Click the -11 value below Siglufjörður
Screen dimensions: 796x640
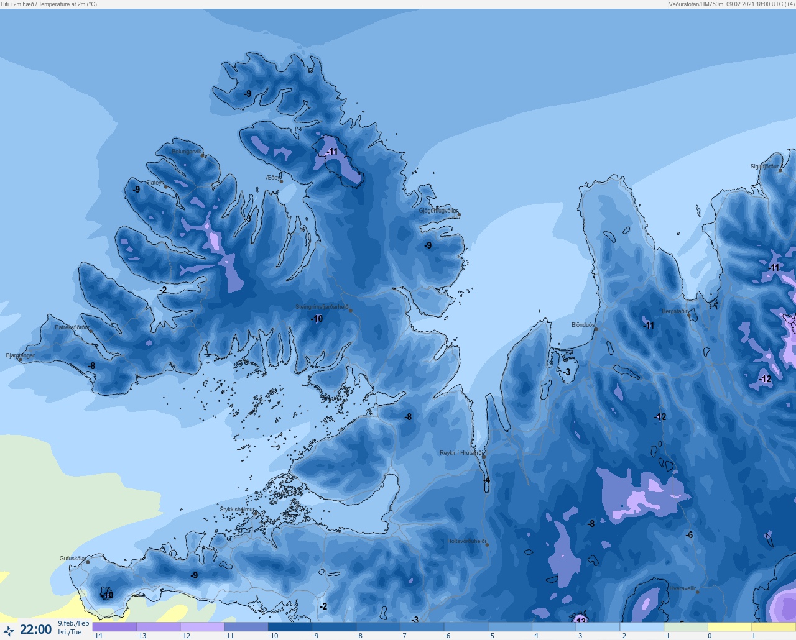(774, 268)
